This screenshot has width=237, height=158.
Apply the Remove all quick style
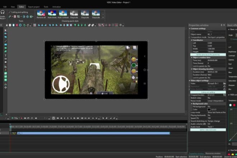click(41, 14)
